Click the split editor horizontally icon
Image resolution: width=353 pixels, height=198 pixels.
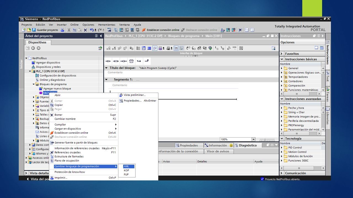click(247, 30)
